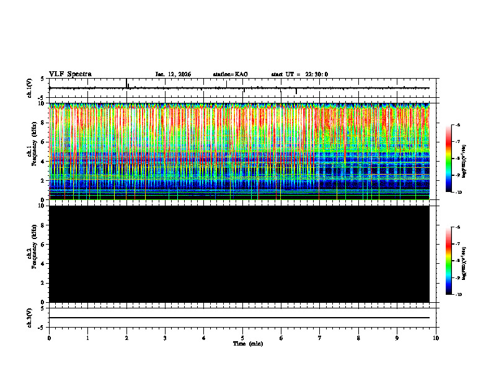This screenshot has width=491, height=379.
Task: Click the ch.2 spectrogram color bar
Action: pyautogui.click(x=448, y=261)
